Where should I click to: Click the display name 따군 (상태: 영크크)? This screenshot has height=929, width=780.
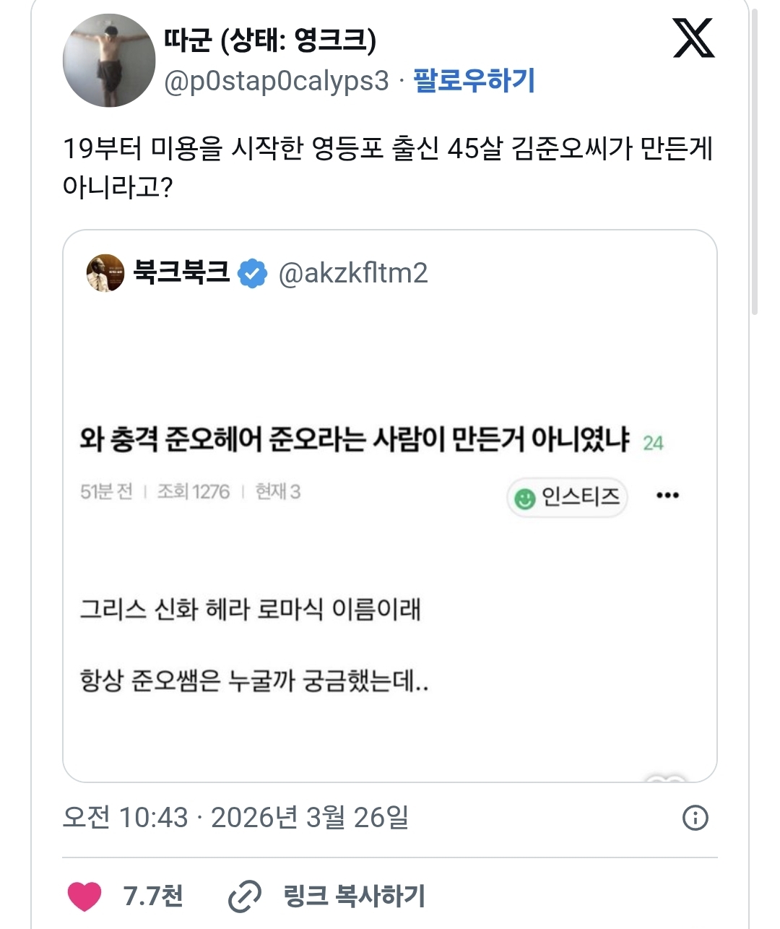pos(269,40)
